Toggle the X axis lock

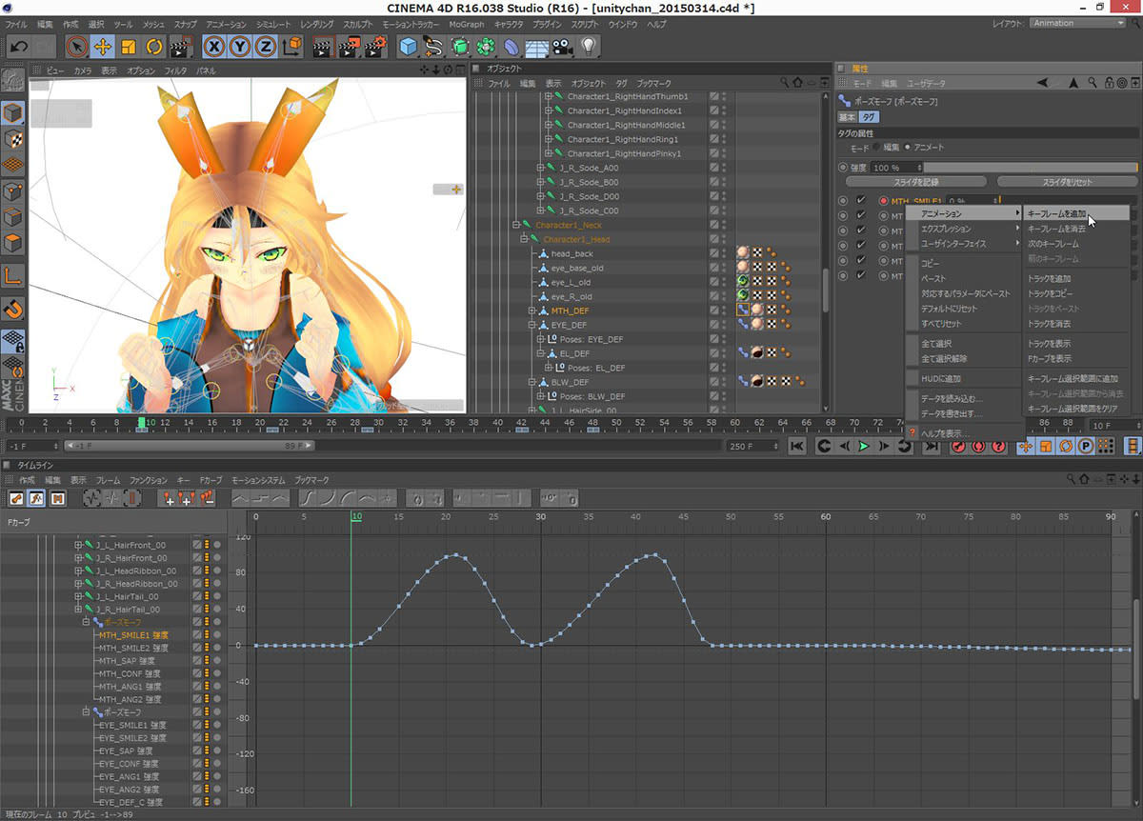(215, 46)
